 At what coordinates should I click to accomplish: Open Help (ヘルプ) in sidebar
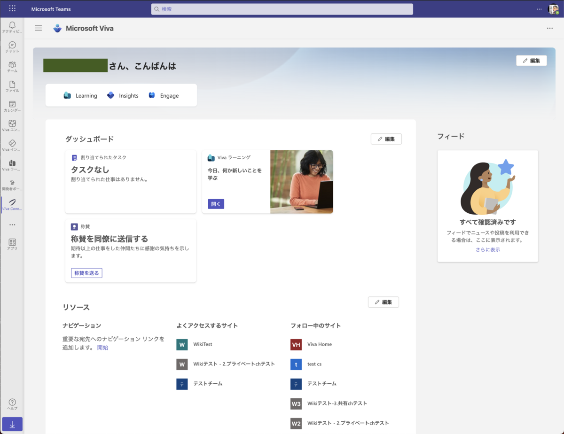coord(12,404)
